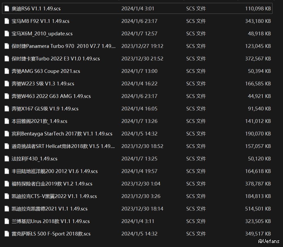
Task: Click the file icon beside 宝马X6M_2010_update.scs
Action: [7, 34]
